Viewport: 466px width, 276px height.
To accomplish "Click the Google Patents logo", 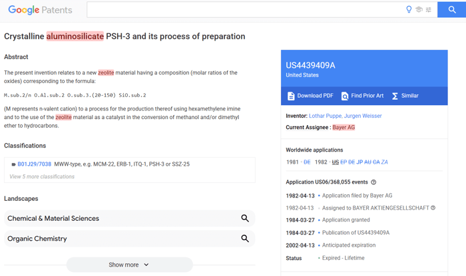I will [40, 10].
